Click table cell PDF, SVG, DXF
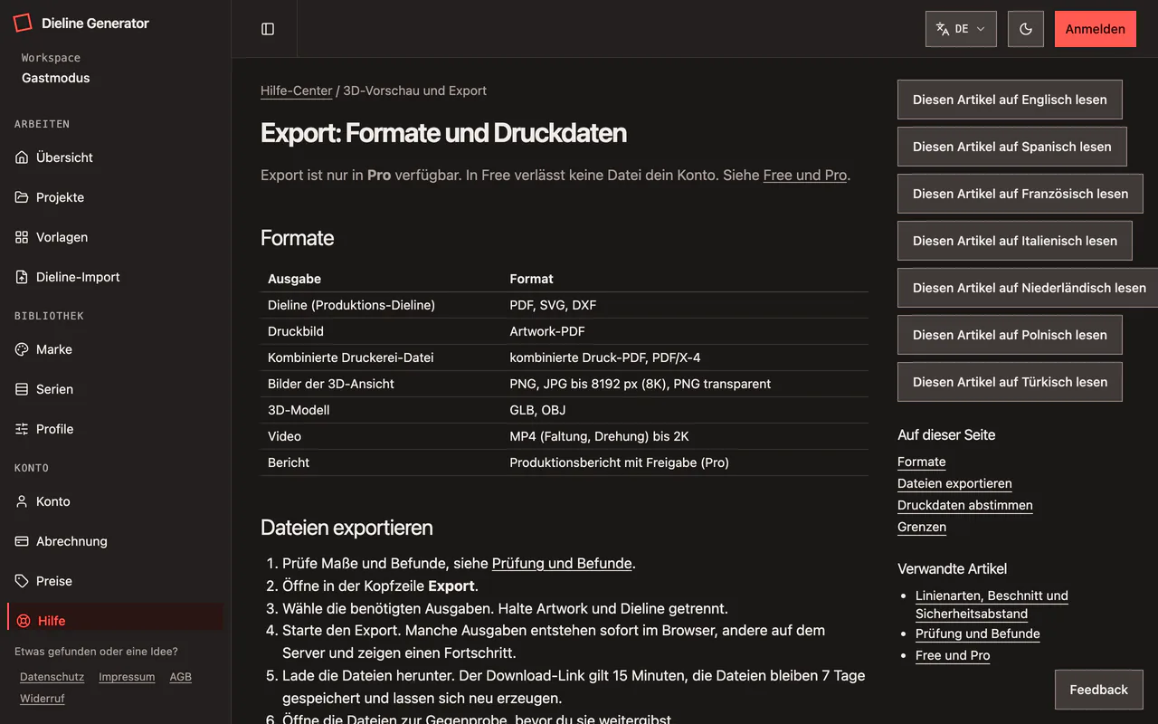This screenshot has width=1158, height=724. click(553, 305)
